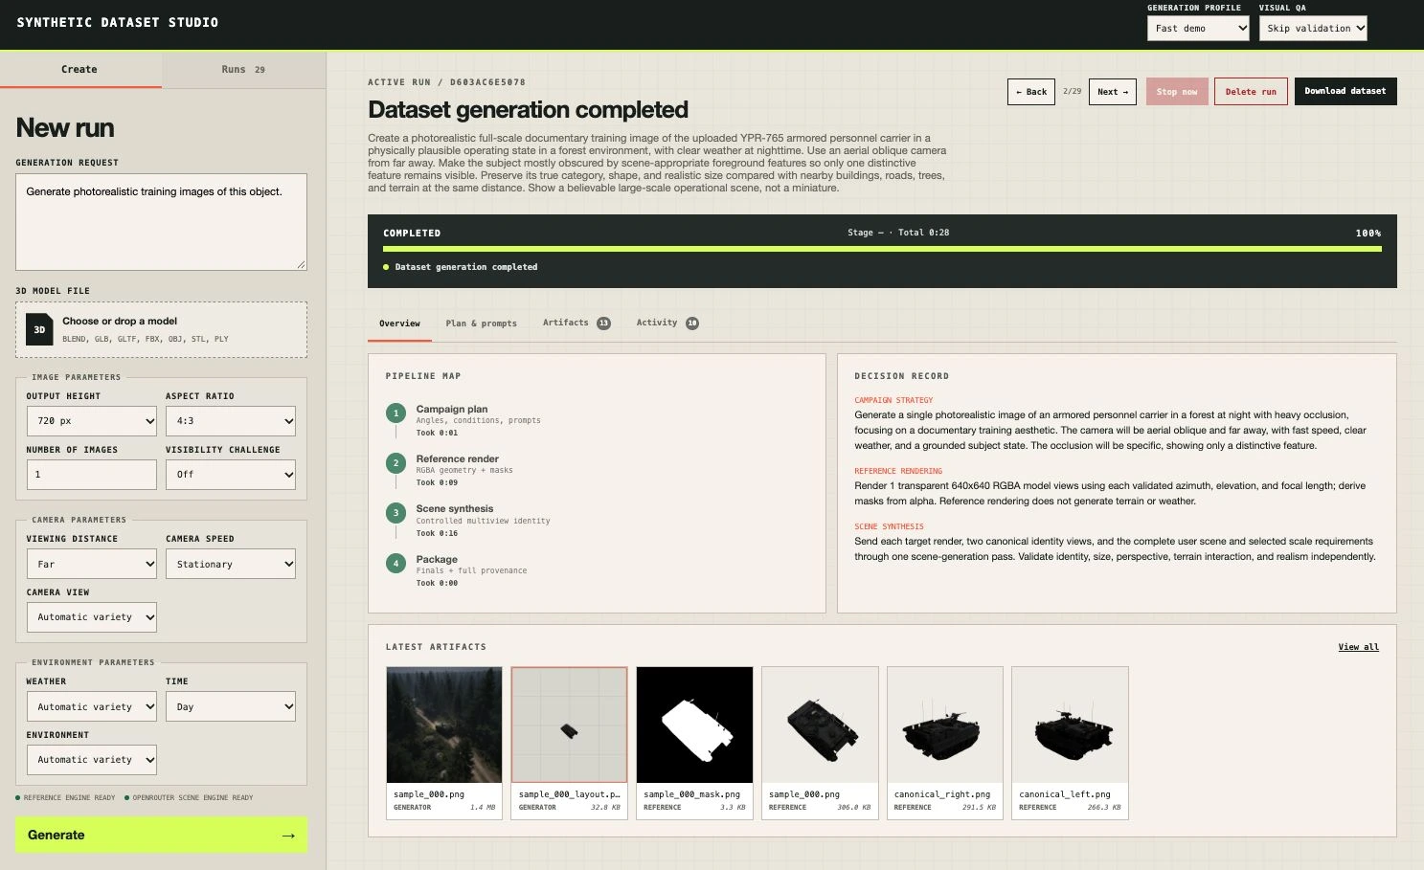1424x870 pixels.
Task: Open the Plan & prompts tab
Action: tap(481, 323)
